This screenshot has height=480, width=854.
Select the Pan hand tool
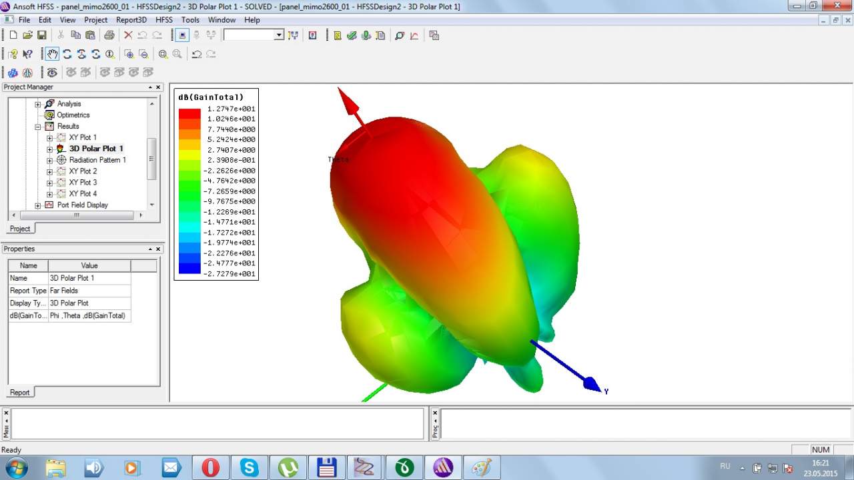click(x=52, y=54)
